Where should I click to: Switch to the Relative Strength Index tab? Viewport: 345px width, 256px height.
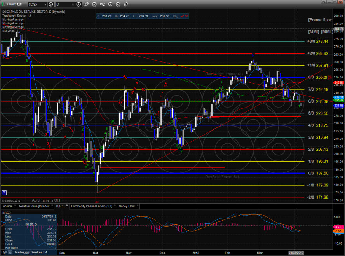34,206
